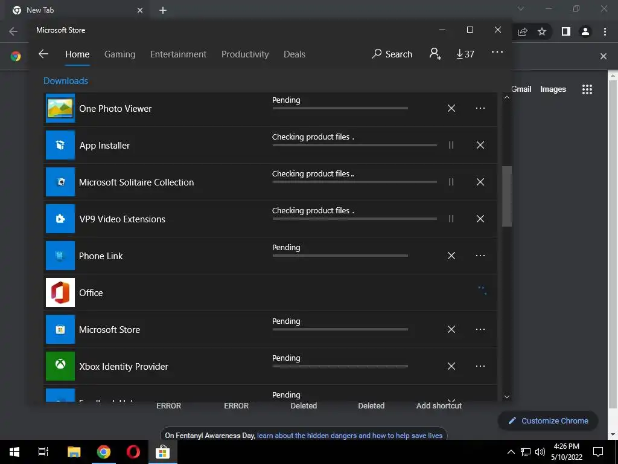The image size is (618, 464).
Task: Open the Chrome tab search chevron
Action: [521, 8]
